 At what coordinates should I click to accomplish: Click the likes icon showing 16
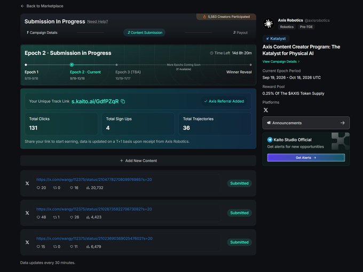coord(72,188)
